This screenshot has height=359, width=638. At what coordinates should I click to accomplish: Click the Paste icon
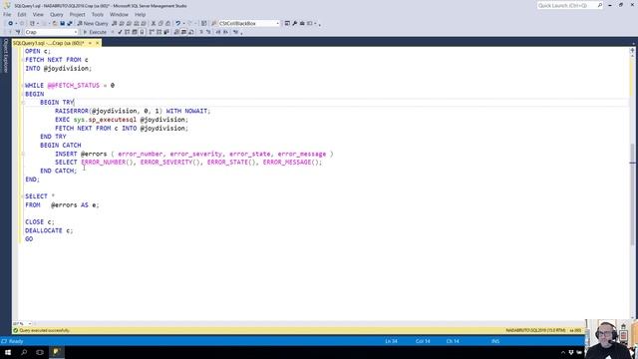pyautogui.click(x=167, y=23)
